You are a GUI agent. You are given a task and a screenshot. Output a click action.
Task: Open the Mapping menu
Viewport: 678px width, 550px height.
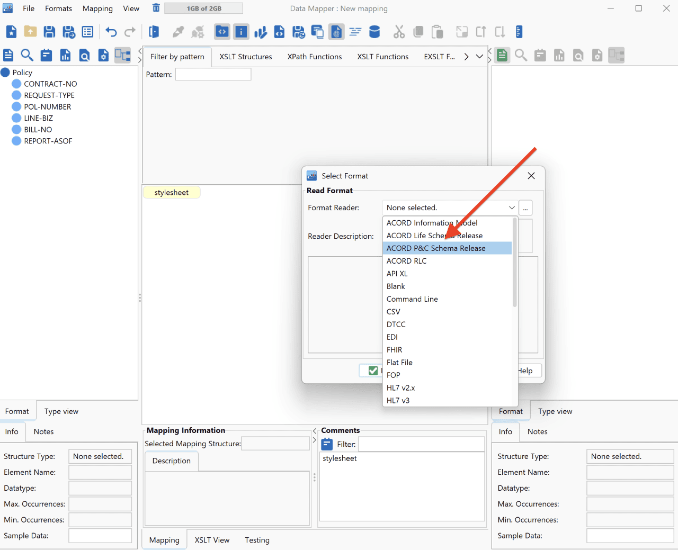97,8
